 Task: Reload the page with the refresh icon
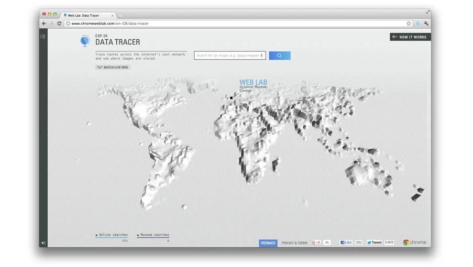pos(59,24)
